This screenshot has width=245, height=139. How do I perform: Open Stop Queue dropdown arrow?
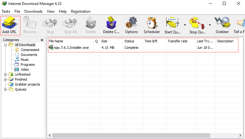tap(210, 25)
